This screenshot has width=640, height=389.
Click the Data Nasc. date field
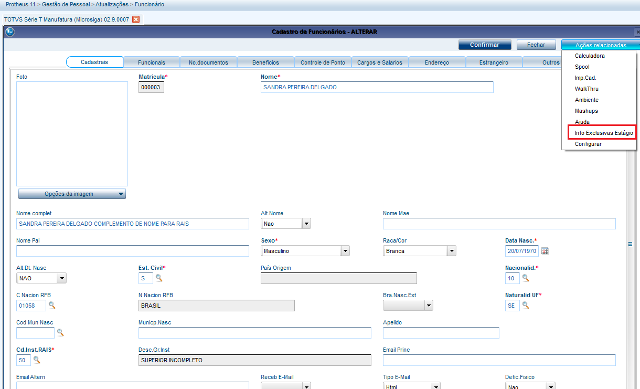point(522,251)
